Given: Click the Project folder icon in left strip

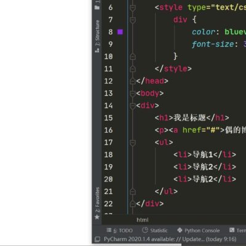Looking at the screenshot, I should [97, 7].
